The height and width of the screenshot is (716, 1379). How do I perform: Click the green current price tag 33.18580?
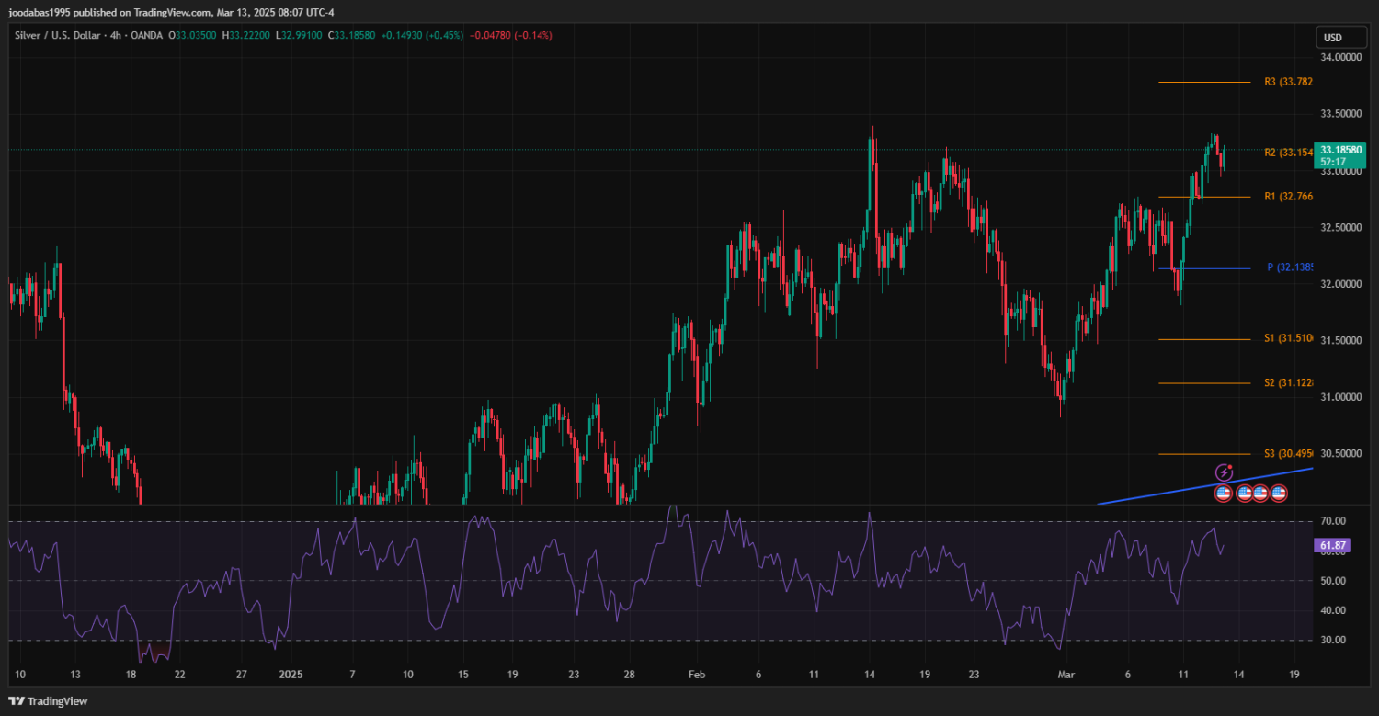pyautogui.click(x=1339, y=149)
